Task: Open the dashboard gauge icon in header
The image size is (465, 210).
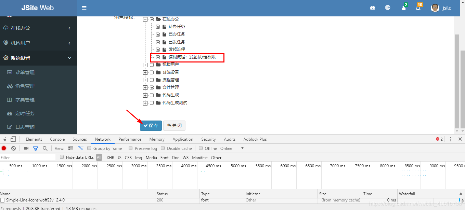Action: click(x=373, y=8)
